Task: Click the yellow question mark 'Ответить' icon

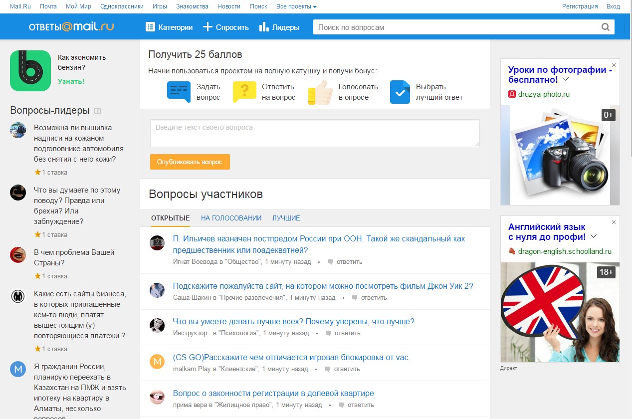Action: (244, 92)
